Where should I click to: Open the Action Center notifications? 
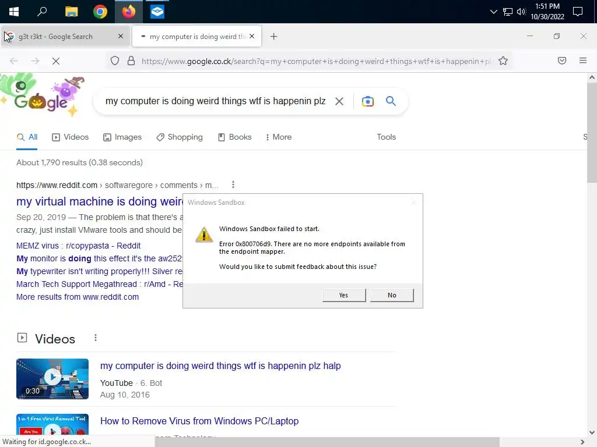(578, 12)
